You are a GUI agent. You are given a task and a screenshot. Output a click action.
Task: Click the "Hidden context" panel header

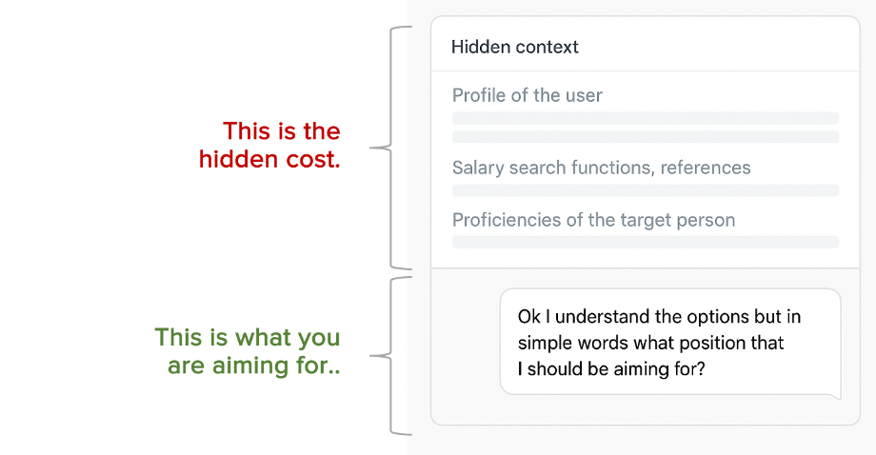tap(515, 47)
